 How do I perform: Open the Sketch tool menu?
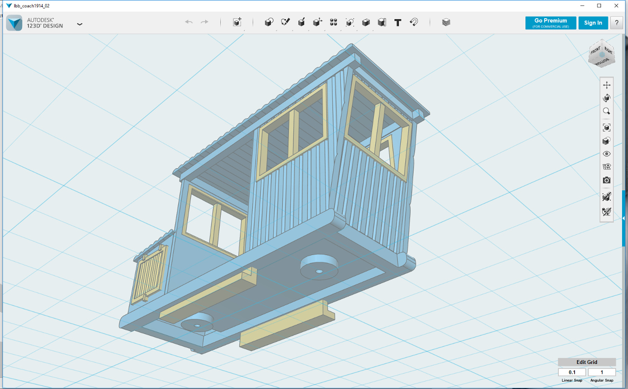[285, 22]
